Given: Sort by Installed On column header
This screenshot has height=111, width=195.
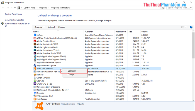Looking at the screenshot, I should pos(121,32).
